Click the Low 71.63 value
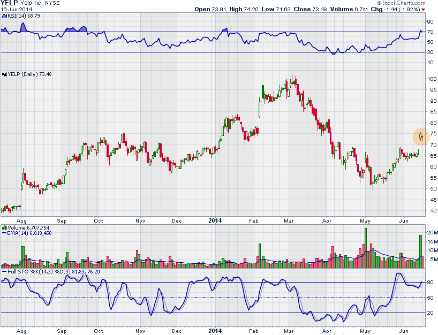 pos(276,9)
